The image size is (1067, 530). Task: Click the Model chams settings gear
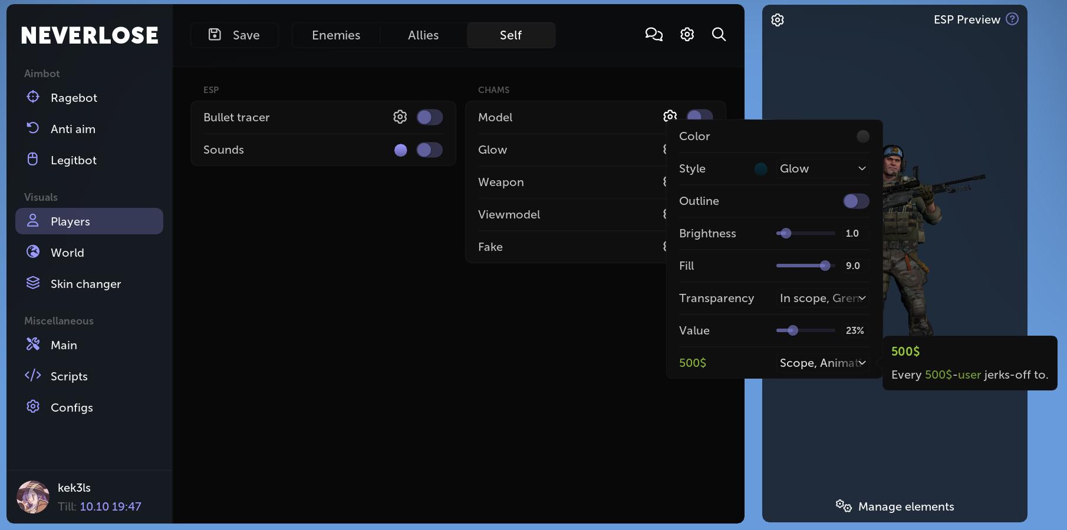click(x=670, y=115)
